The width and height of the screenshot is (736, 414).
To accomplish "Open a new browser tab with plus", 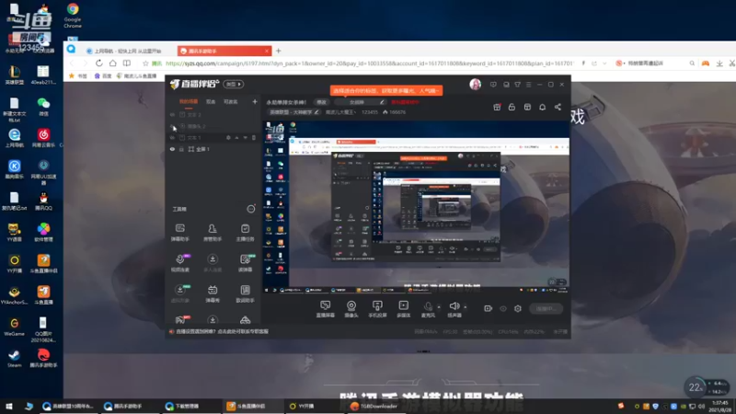I will 279,51.
